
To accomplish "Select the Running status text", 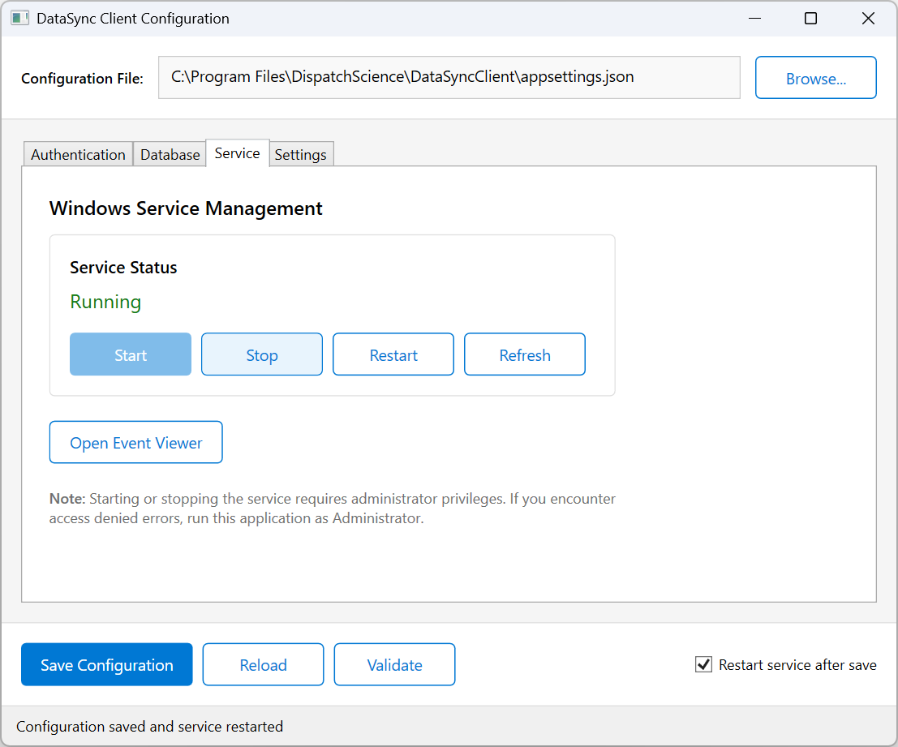I will pyautogui.click(x=105, y=302).
